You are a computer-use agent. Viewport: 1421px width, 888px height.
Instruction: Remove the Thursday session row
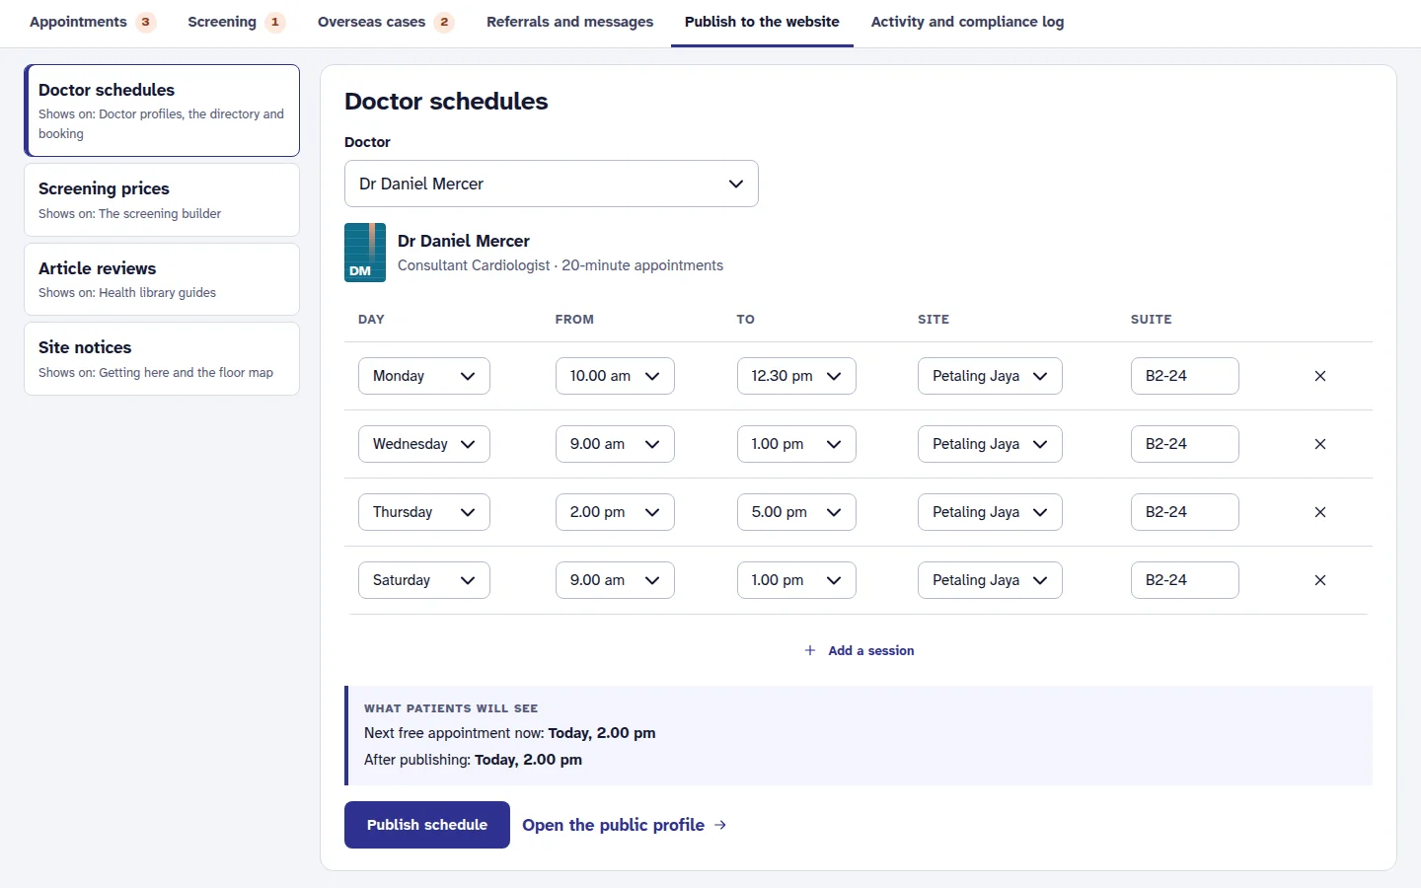[1320, 512]
